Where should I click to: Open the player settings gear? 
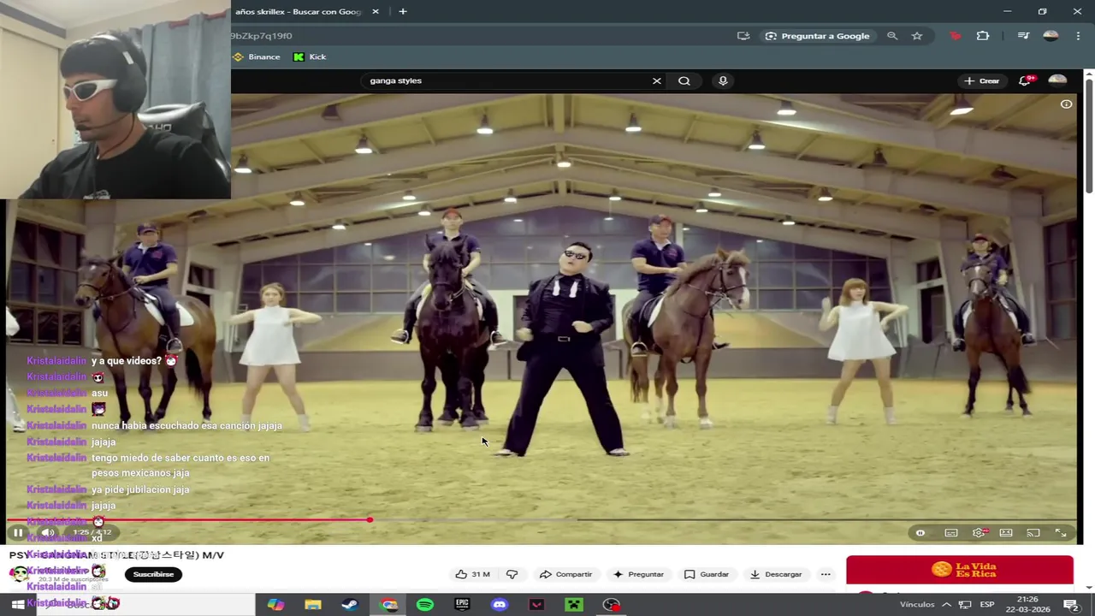(980, 533)
